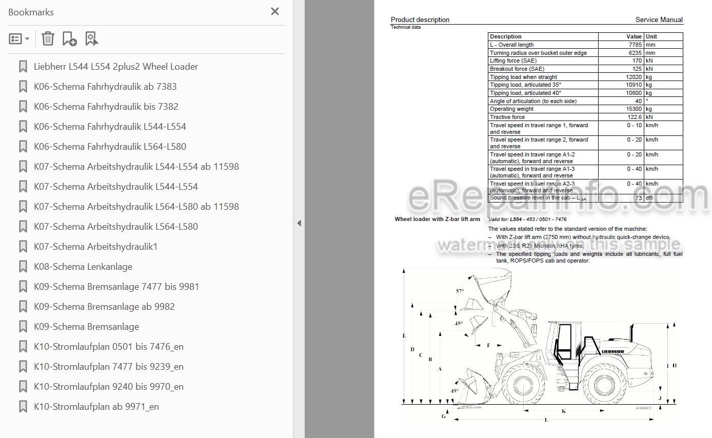Click the Wheel loader with Z-bar lift arm caption
The image size is (712, 438).
click(437, 219)
